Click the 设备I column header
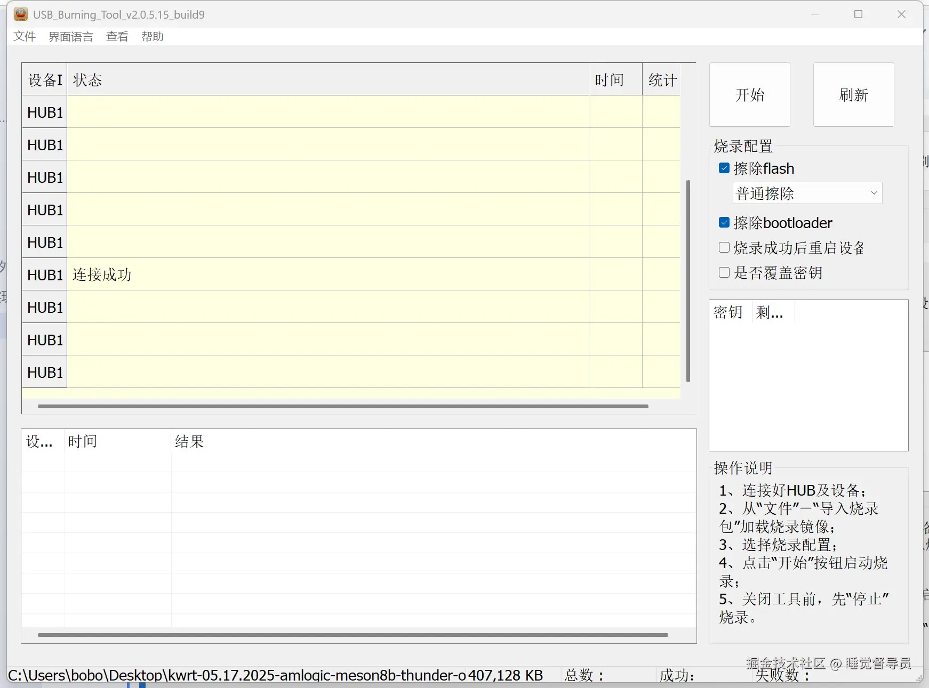Image resolution: width=929 pixels, height=688 pixels. 45,80
